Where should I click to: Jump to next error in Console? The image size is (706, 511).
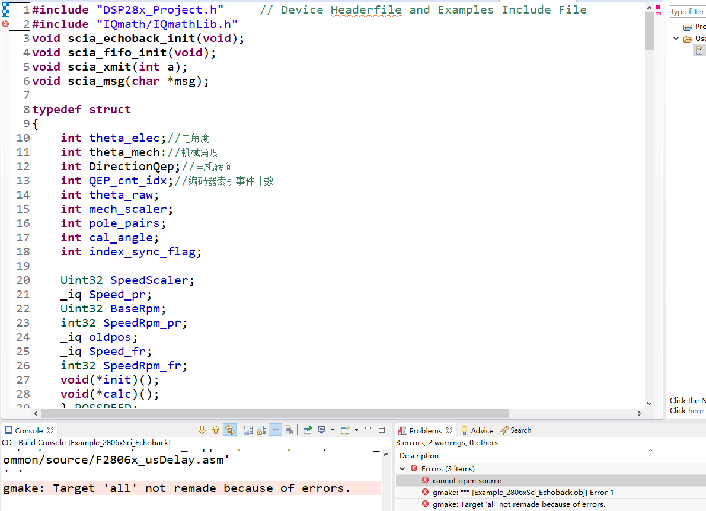pos(202,430)
